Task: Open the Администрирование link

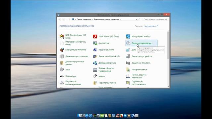Action: [141, 43]
